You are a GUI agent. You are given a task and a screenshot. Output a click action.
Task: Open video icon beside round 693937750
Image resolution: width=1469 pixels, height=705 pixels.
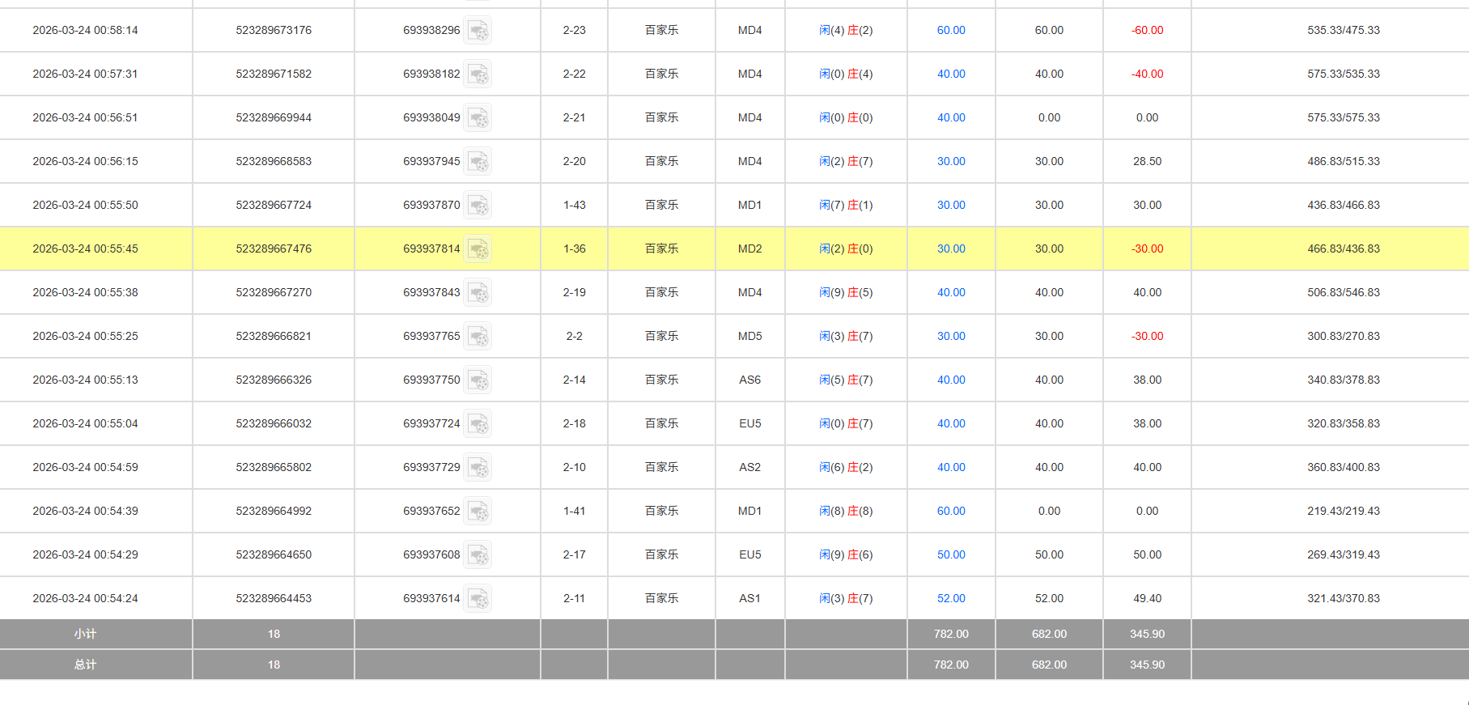click(478, 380)
